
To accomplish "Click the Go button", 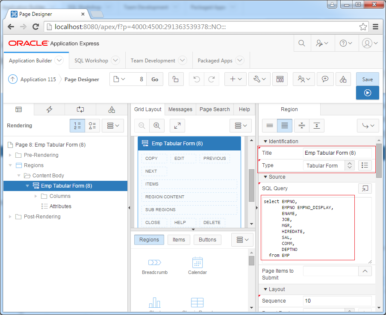I will pyautogui.click(x=155, y=79).
